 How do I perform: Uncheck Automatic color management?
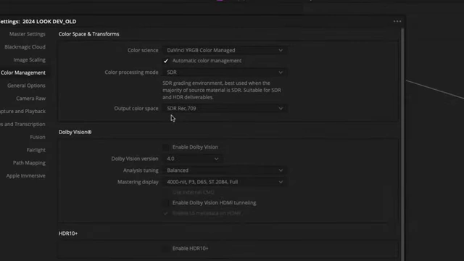(x=166, y=61)
